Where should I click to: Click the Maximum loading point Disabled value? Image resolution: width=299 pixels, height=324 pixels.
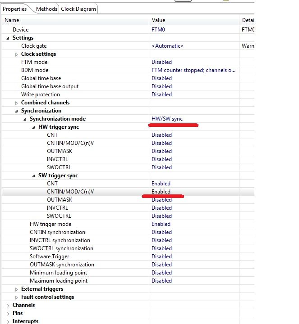[x=161, y=281]
